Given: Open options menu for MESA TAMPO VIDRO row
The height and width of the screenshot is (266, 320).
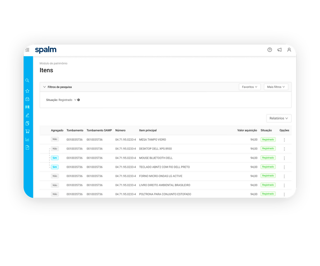Looking at the screenshot, I should tap(284, 140).
